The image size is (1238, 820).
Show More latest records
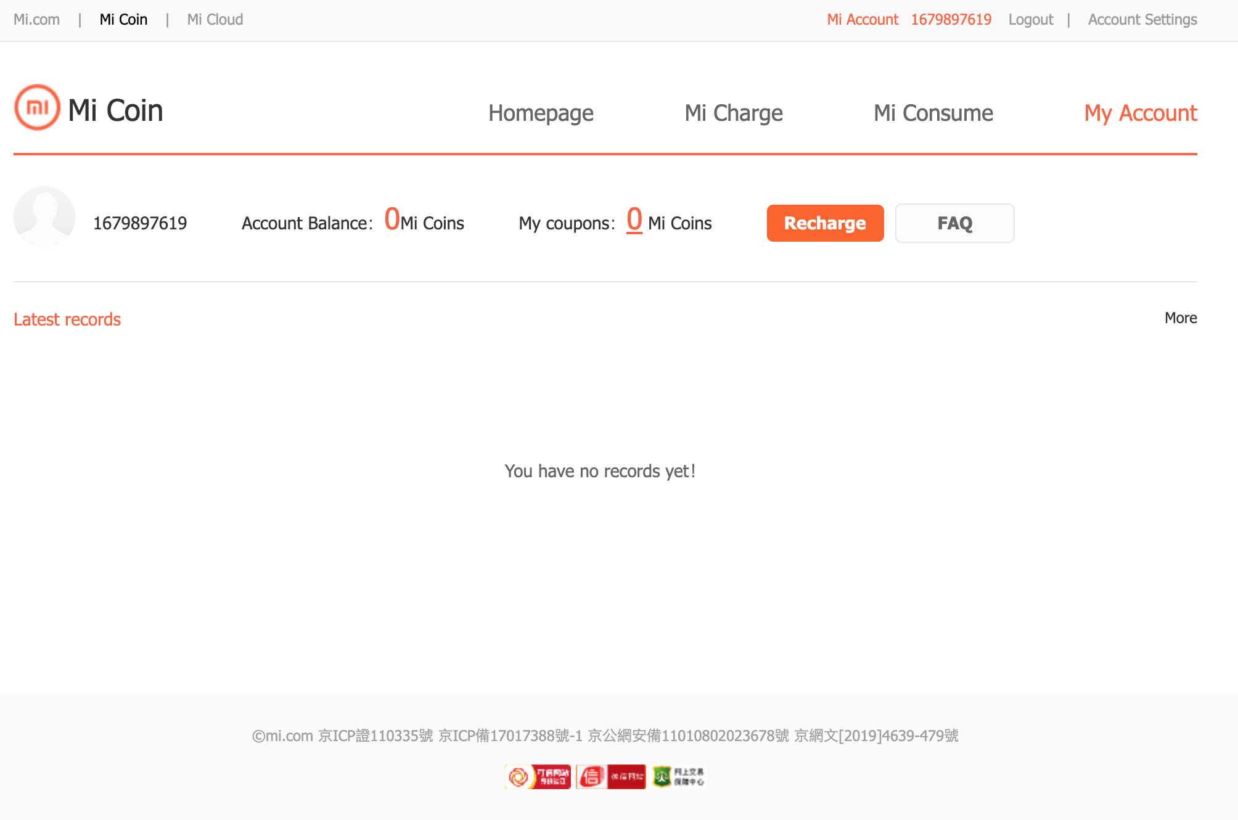click(1181, 318)
